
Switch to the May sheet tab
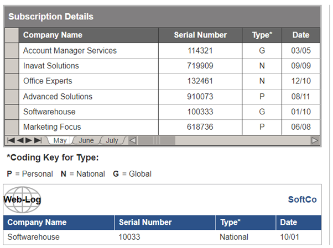coord(60,141)
